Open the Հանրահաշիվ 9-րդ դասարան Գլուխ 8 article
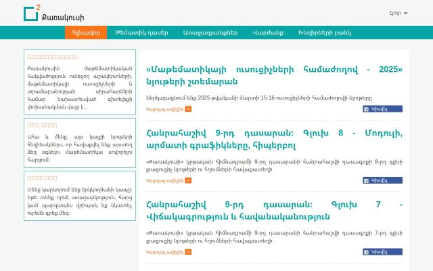Viewport: 433px width, 271px height. 274,139
